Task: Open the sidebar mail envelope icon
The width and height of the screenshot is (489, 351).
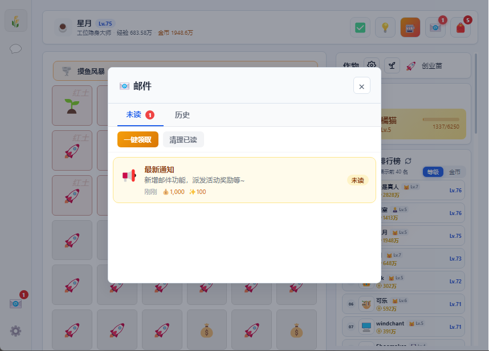Action: click(15, 303)
